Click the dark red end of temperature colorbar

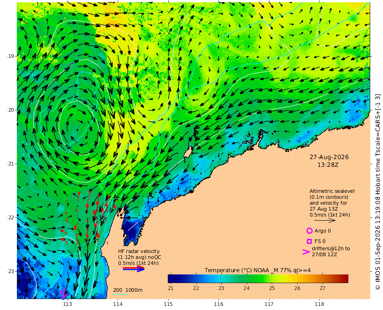tap(343, 279)
